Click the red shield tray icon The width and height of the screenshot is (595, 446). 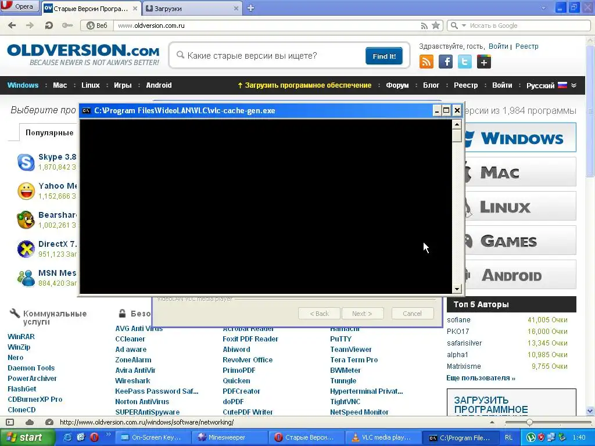click(x=542, y=437)
